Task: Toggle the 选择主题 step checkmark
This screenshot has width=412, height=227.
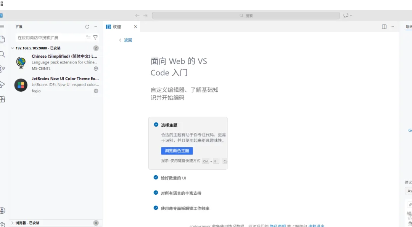Action: (156, 125)
